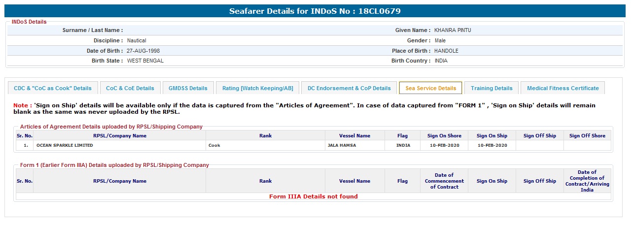Image resolution: width=633 pixels, height=227 pixels.
Task: Switch to Training Details tab
Action: [x=492, y=88]
